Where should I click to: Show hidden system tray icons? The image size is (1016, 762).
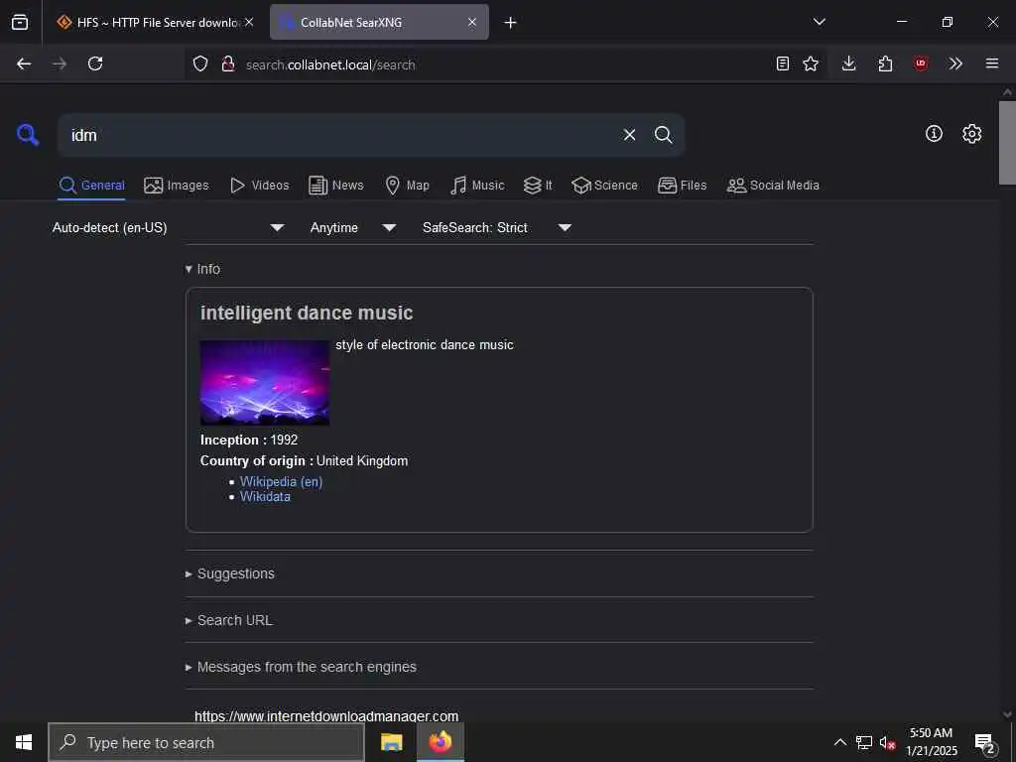click(839, 742)
